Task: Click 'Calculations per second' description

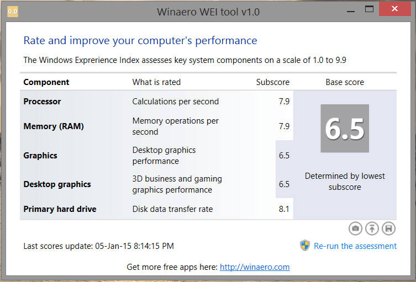Action: point(175,102)
